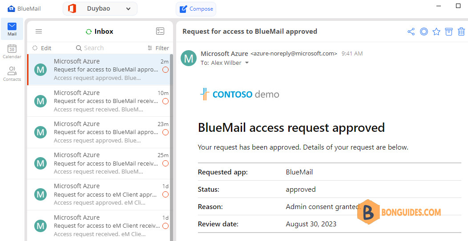Toggle the circle marker on the 25m email
The image size is (468, 241).
[165, 163]
